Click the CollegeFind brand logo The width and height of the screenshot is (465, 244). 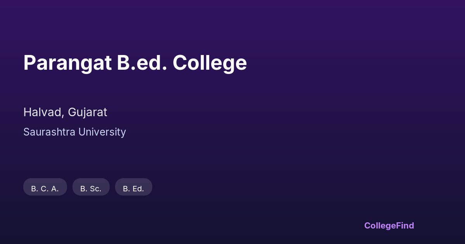389,225
